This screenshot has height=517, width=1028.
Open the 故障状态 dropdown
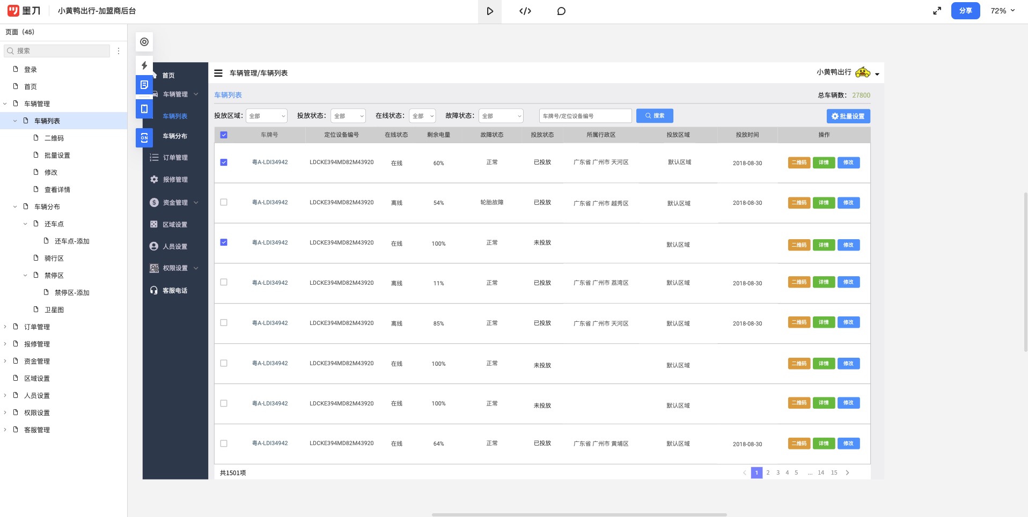pyautogui.click(x=501, y=116)
